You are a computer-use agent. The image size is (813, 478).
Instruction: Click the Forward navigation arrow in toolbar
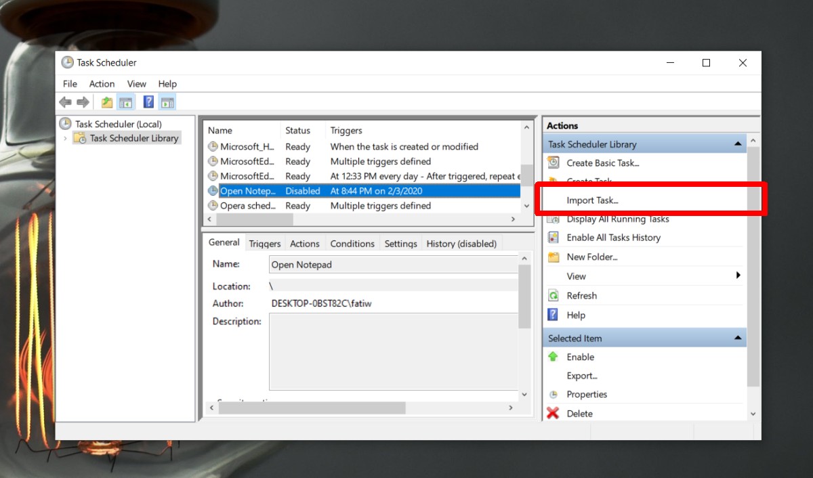[x=83, y=102]
